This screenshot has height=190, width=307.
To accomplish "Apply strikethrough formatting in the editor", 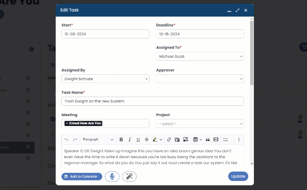I will coord(146,140).
